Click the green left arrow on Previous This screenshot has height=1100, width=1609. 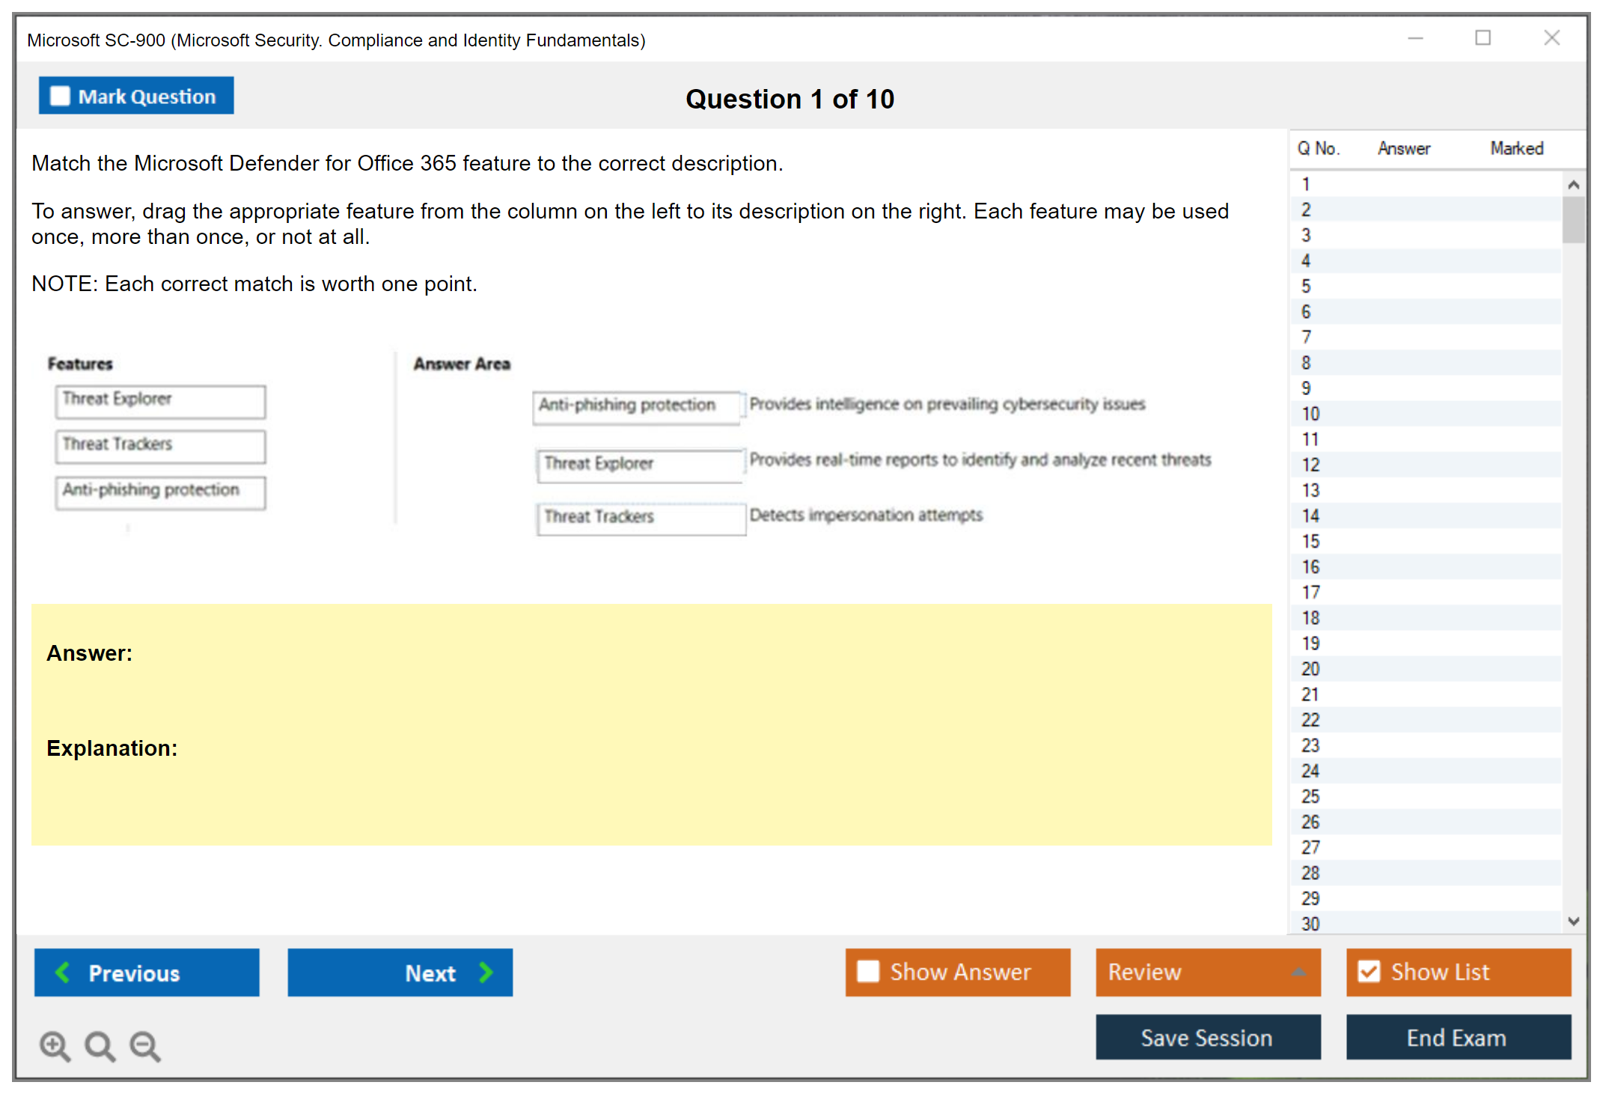point(63,972)
